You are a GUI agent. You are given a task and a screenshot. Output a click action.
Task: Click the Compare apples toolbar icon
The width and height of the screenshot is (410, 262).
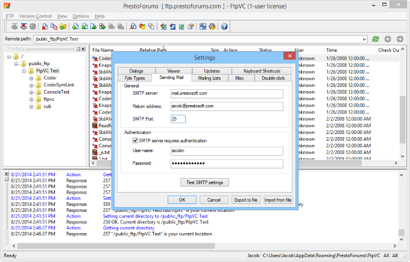click(x=142, y=27)
